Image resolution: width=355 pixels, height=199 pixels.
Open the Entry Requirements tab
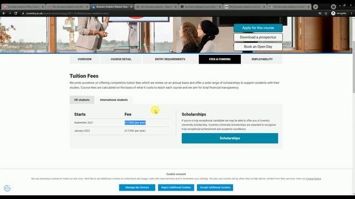(170, 59)
